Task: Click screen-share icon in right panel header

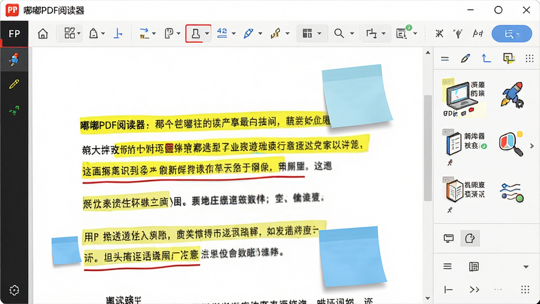Action: [x=509, y=58]
